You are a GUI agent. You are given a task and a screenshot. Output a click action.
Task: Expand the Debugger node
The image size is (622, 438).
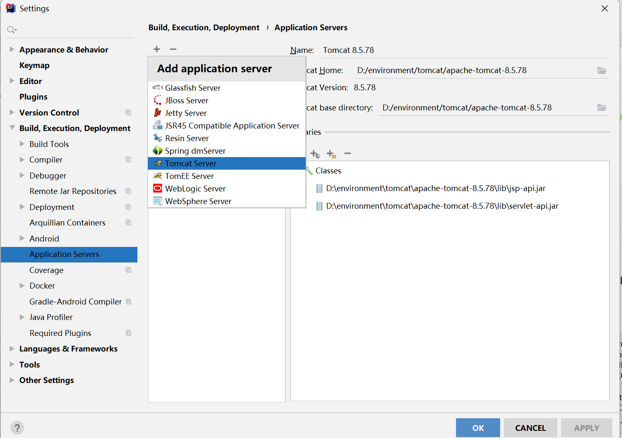(x=22, y=176)
